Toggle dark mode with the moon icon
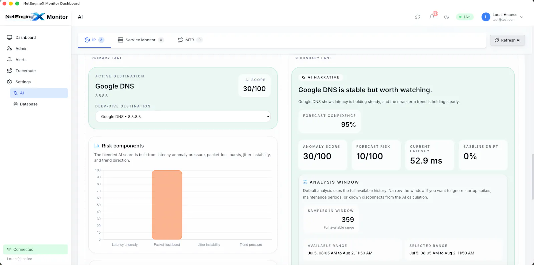 click(446, 17)
